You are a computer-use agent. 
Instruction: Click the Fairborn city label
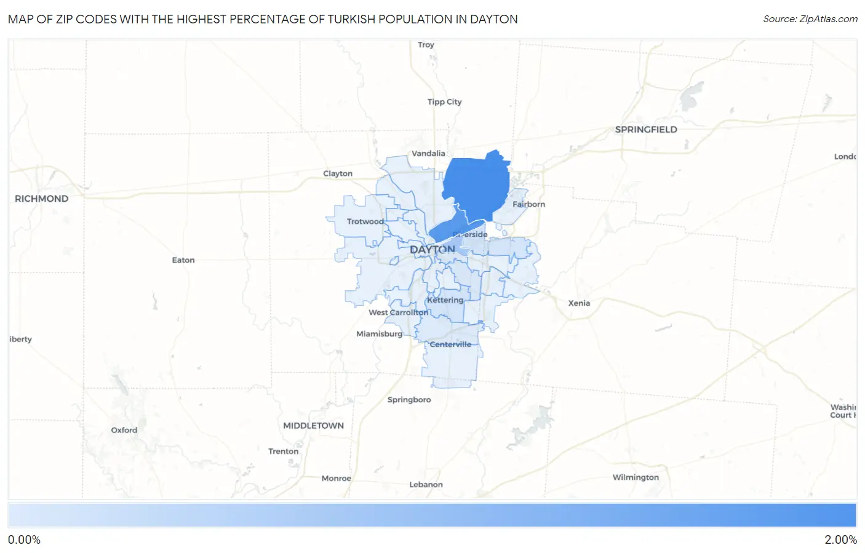pyautogui.click(x=528, y=204)
